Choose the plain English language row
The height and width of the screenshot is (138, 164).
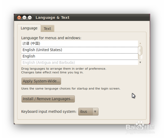80,56
